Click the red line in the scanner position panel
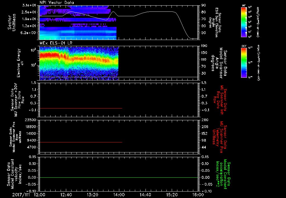This screenshot has width=286, height=198. [81, 142]
